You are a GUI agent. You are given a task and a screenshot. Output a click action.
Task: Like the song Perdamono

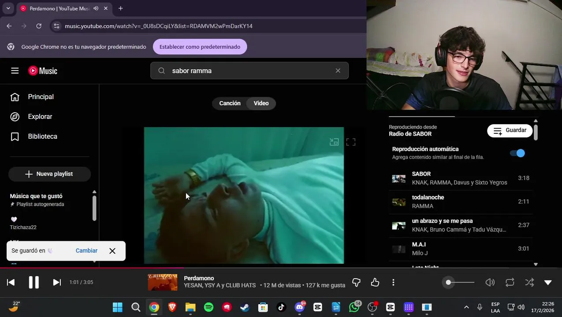[x=375, y=282]
